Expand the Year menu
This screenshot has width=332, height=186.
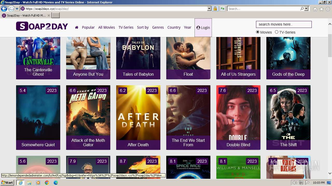tap(188, 27)
